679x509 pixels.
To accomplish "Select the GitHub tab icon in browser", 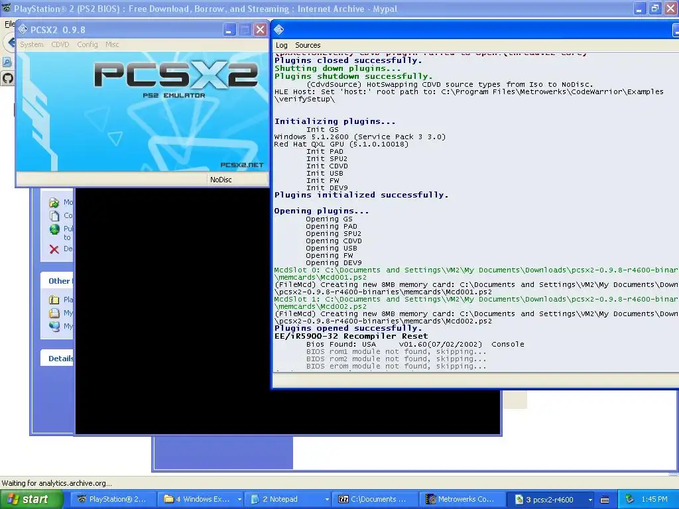I will coord(7,78).
